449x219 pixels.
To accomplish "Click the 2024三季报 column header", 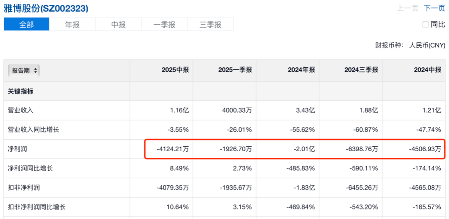I will (361, 70).
